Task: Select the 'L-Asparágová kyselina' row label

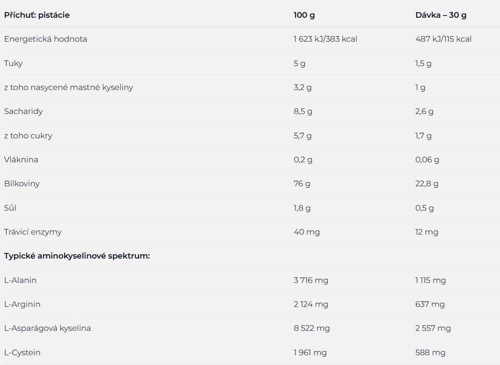Action: [x=48, y=328]
